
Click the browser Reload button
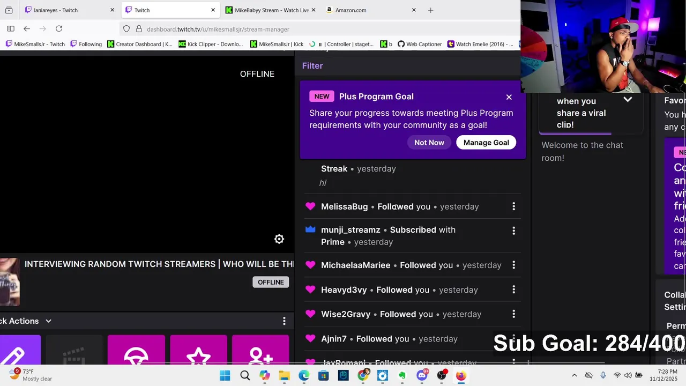click(x=59, y=29)
